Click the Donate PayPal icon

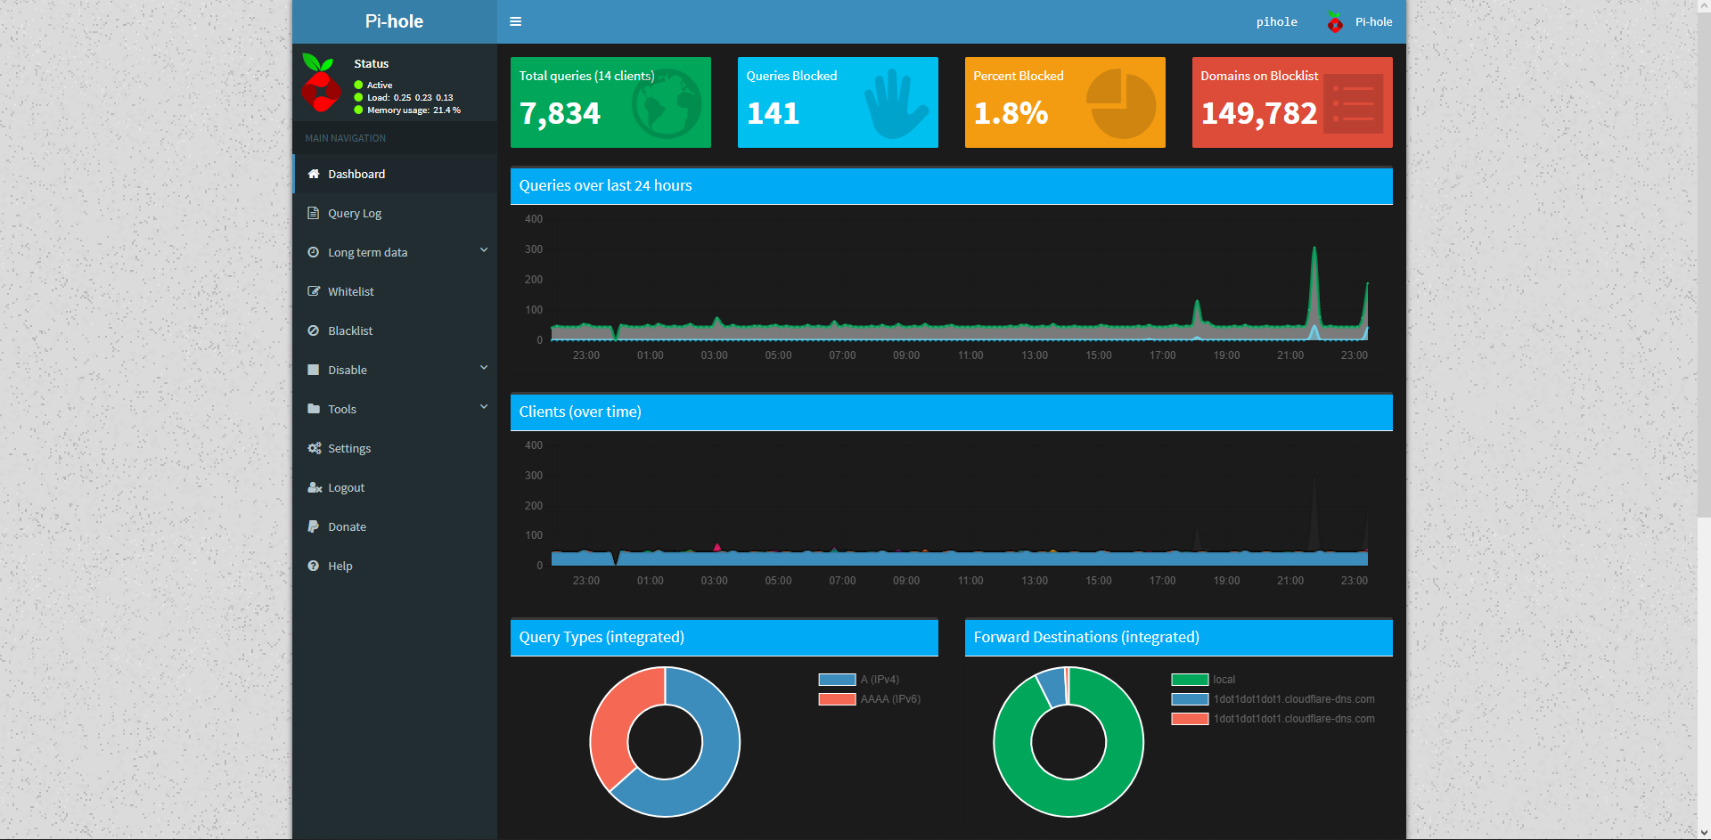[x=314, y=526]
